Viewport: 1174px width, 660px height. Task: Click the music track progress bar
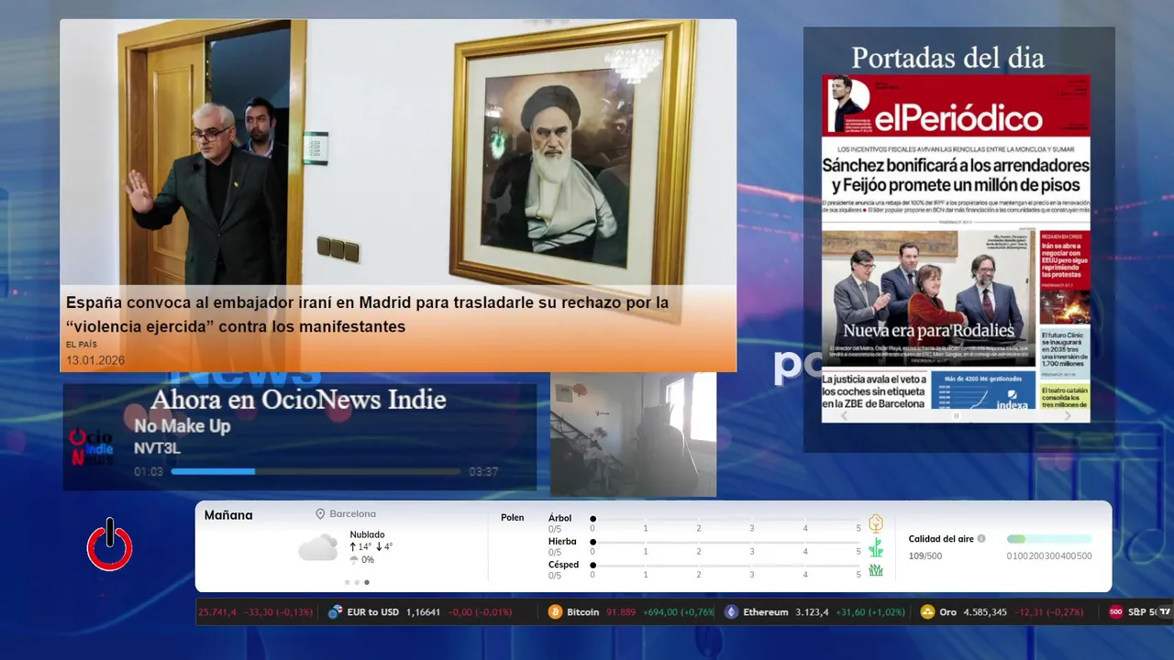coord(316,471)
